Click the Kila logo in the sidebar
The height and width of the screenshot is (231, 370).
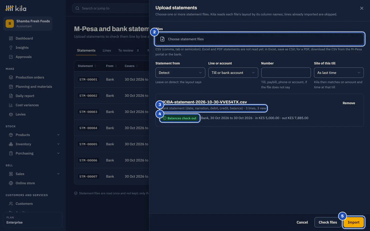point(16,8)
